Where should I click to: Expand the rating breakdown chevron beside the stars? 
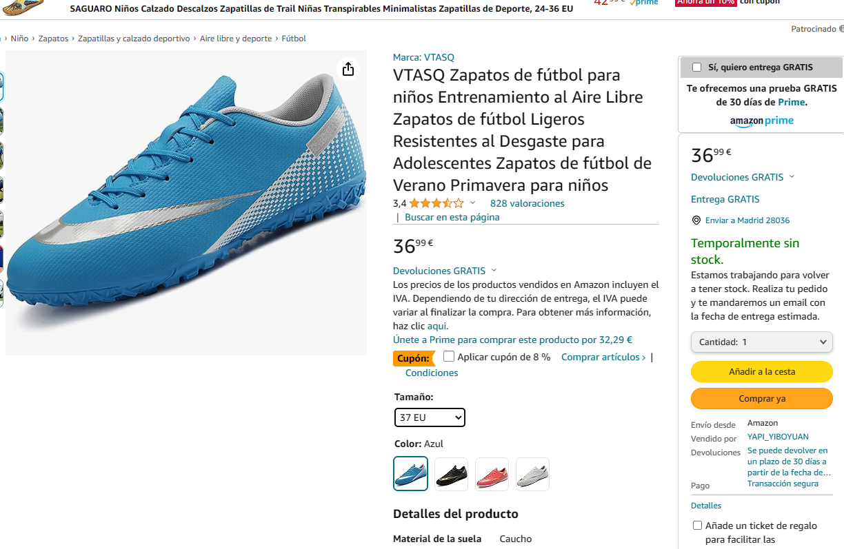point(472,203)
